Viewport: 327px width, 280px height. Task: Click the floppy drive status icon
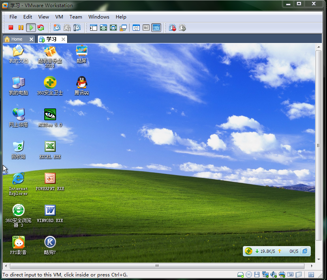[257, 275]
